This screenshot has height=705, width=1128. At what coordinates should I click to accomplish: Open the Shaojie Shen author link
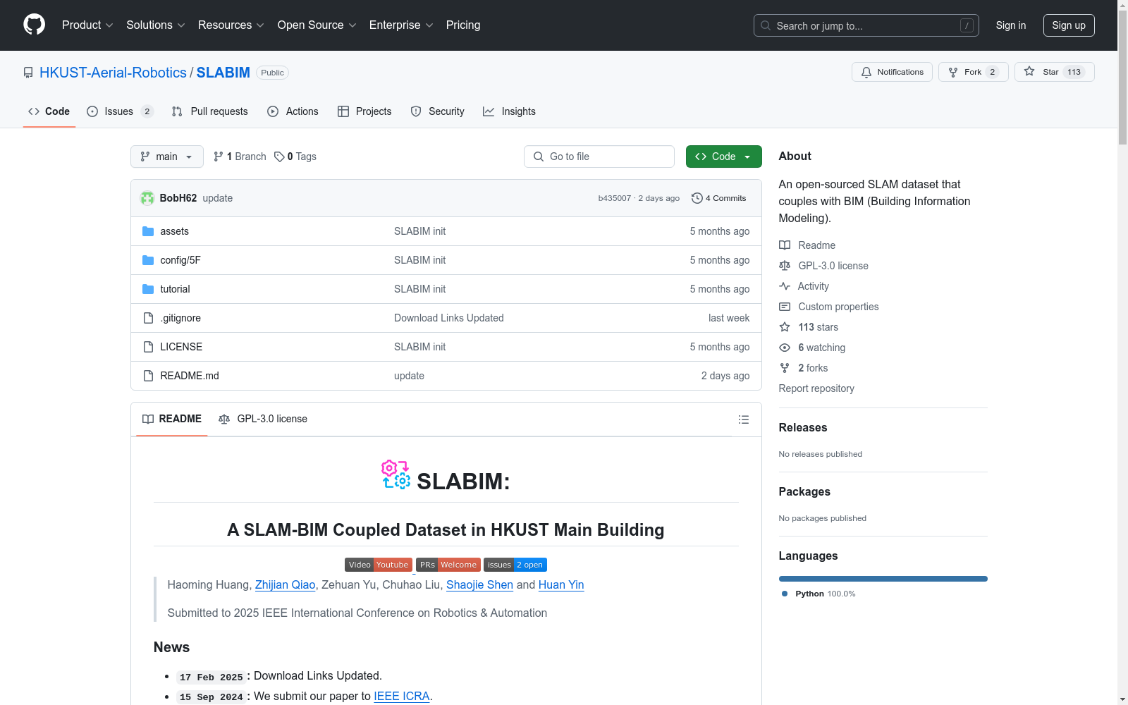tap(479, 584)
